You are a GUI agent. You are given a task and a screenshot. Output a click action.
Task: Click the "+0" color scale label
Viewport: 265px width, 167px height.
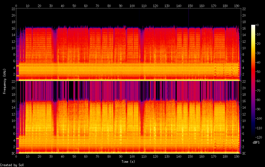257,25
